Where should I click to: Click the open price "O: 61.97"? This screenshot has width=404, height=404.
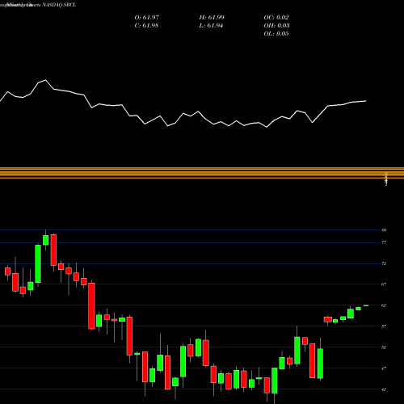pos(147,18)
